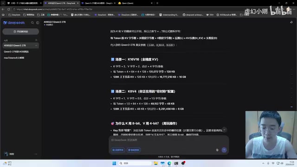The width and height of the screenshot is (297, 167).
Task: Open the tools bookmarks folder (工具)
Action: 41,15
